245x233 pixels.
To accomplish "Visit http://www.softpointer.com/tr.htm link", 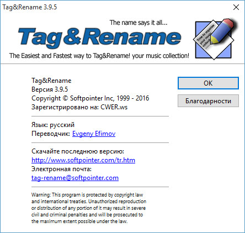I will click(83, 160).
